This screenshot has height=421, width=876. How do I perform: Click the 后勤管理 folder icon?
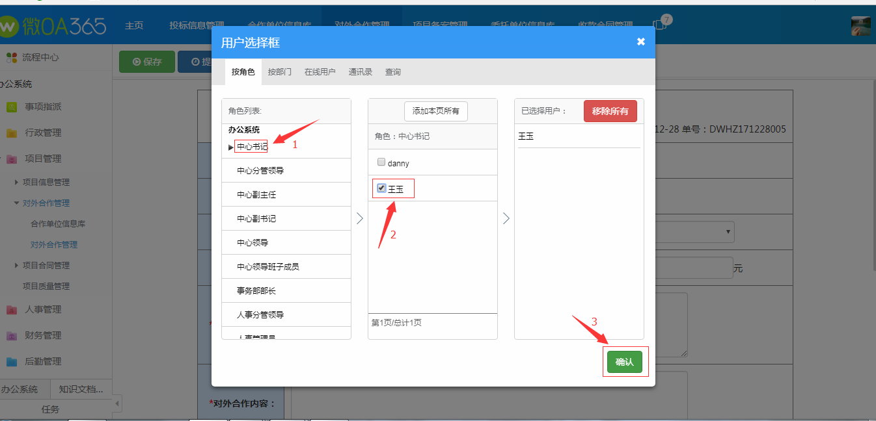pyautogui.click(x=12, y=362)
